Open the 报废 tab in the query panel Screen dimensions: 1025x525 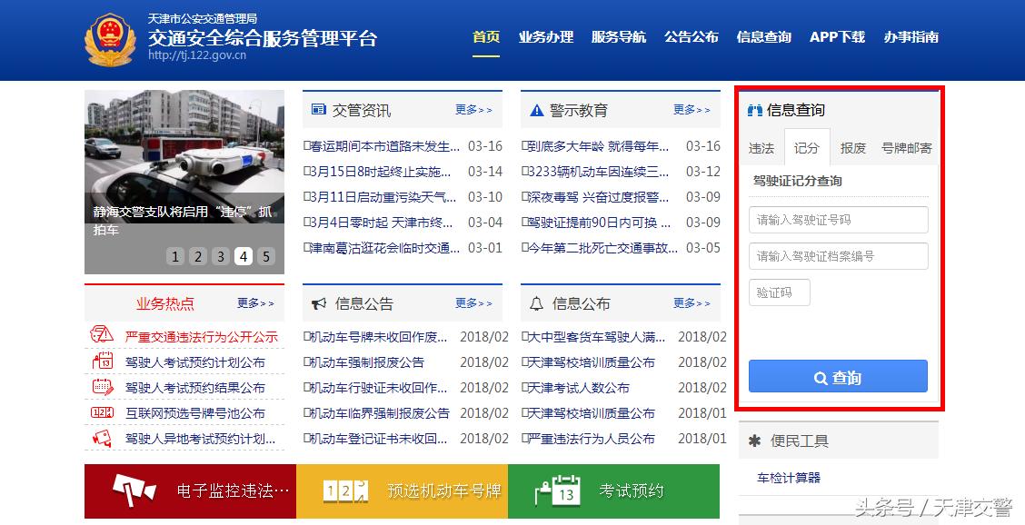point(852,147)
